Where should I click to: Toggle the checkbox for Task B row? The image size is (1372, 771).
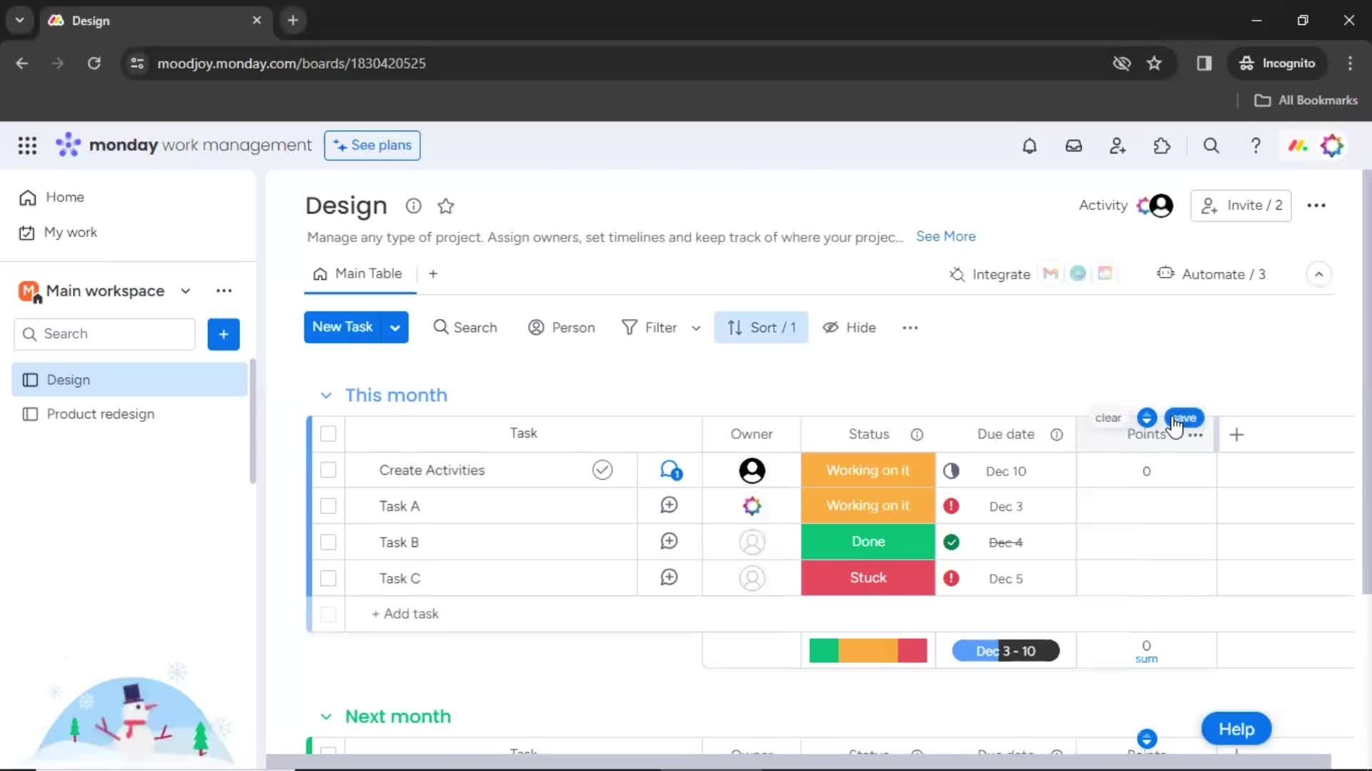pyautogui.click(x=328, y=543)
